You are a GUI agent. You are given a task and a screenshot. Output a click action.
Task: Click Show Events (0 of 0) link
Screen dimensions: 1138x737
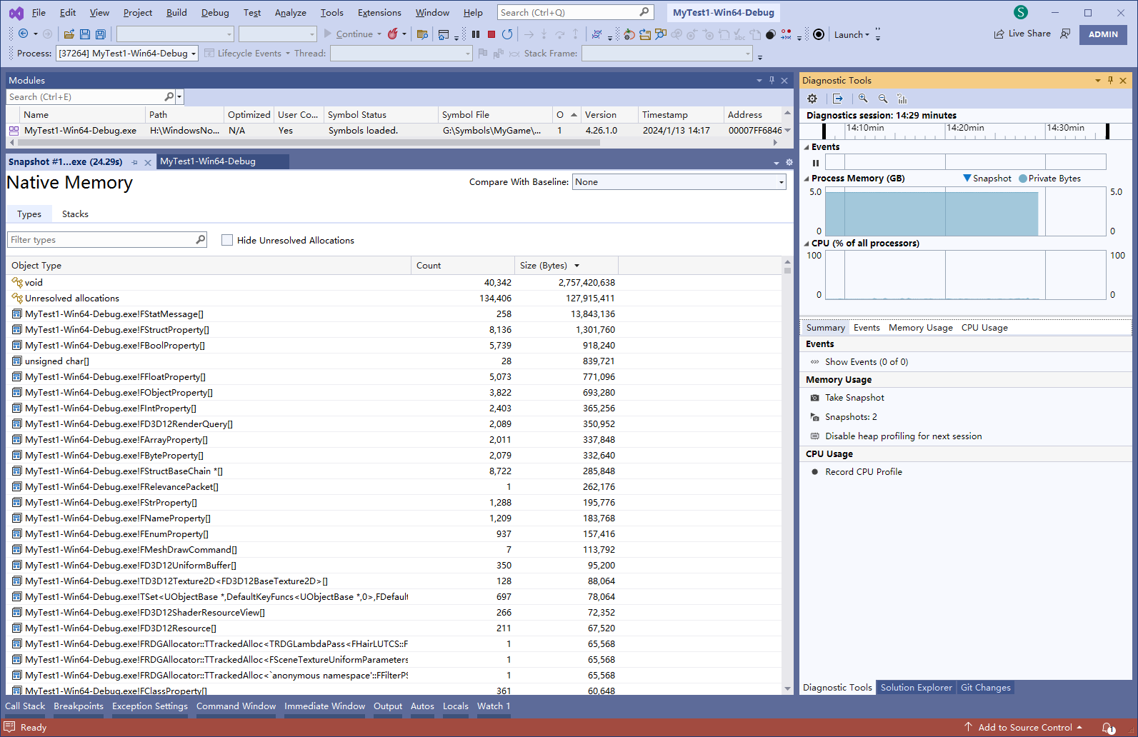tap(867, 362)
